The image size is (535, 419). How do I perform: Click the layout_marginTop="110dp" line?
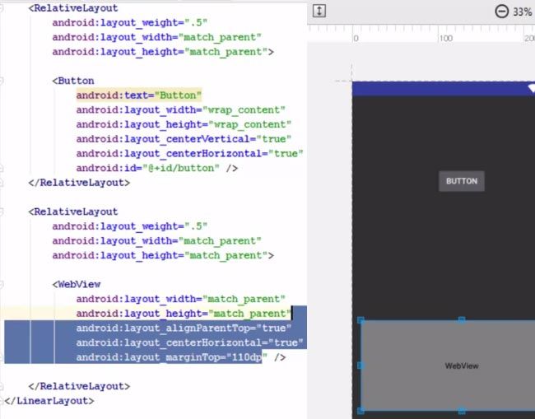(181, 357)
